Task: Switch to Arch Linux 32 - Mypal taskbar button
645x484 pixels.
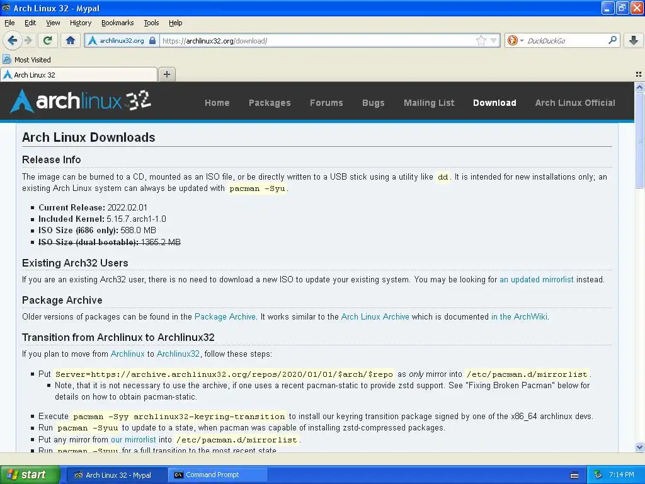Action: pyautogui.click(x=116, y=475)
